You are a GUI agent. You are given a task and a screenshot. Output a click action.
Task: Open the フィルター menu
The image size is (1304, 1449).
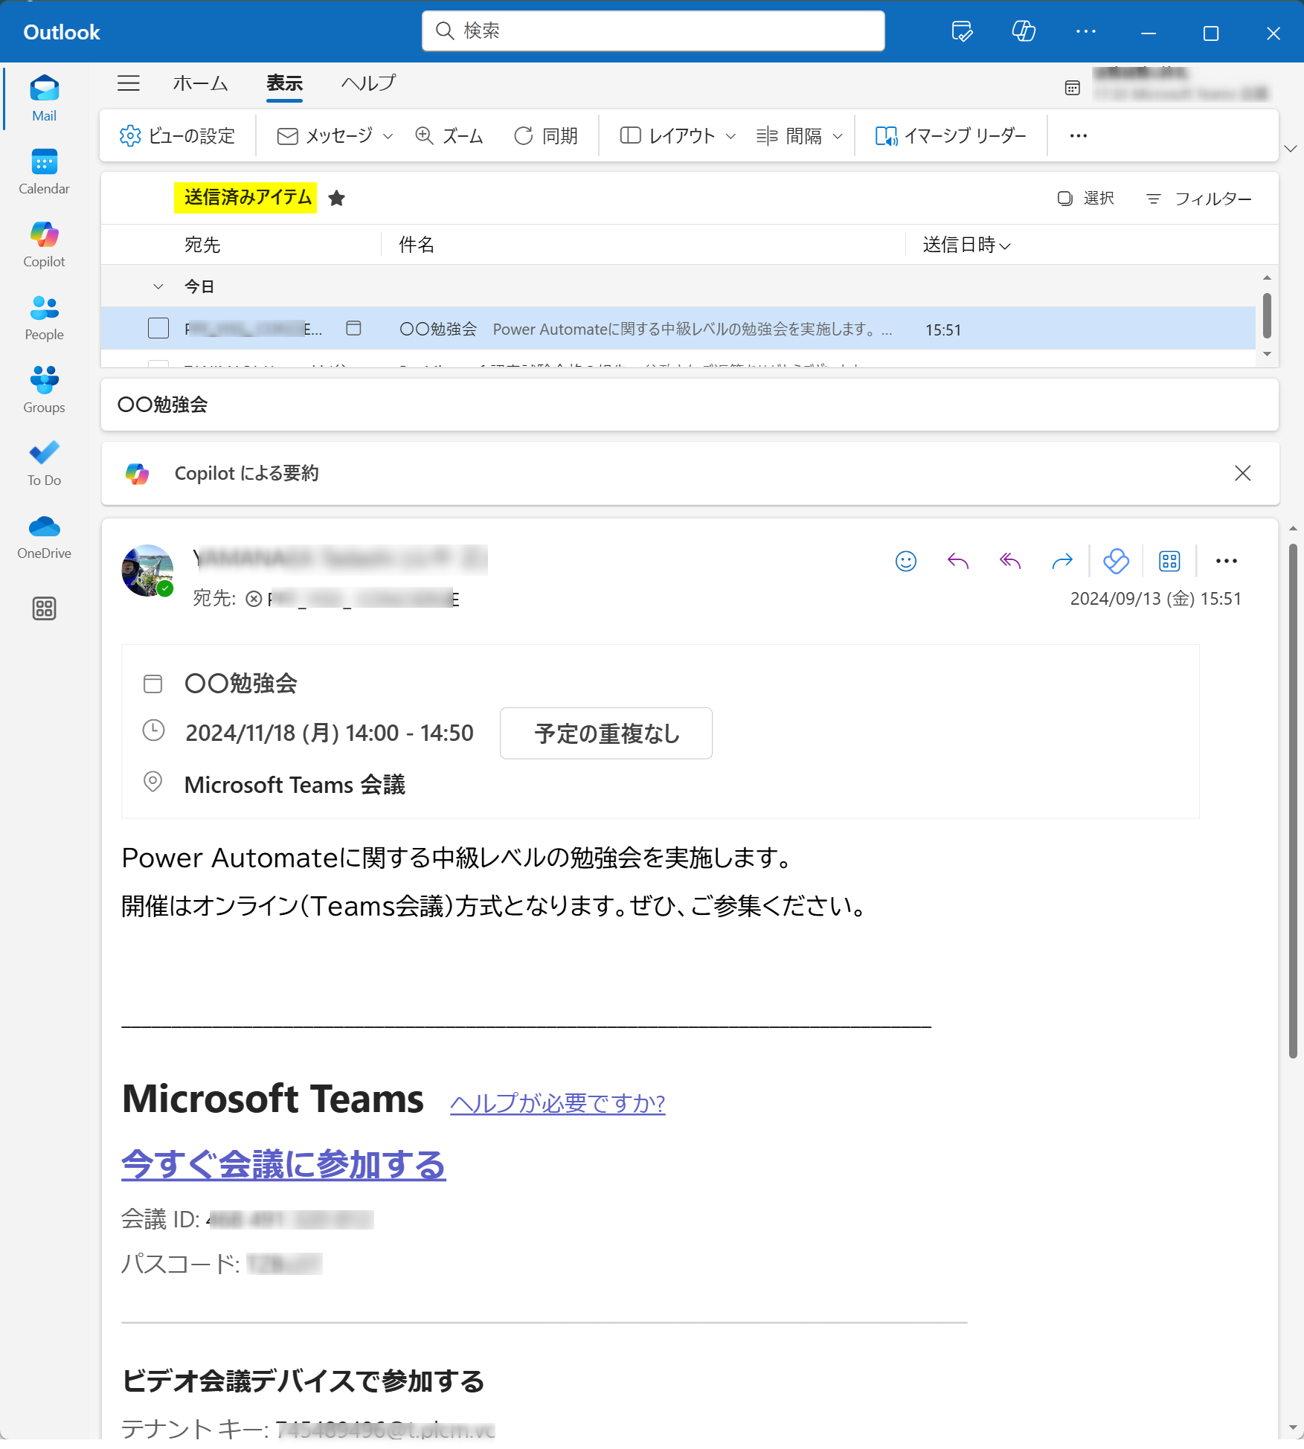(1198, 199)
